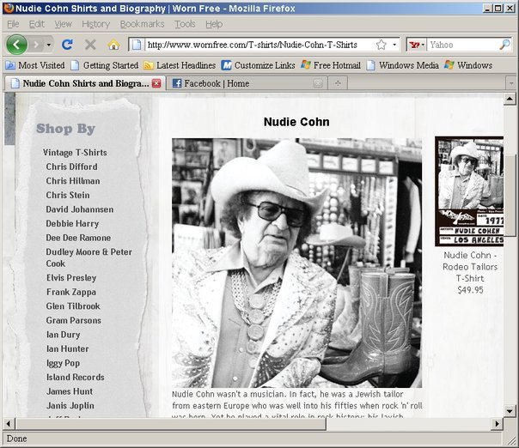Open the Most Visited bookmarks folder
This screenshot has width=519, height=448.
point(35,65)
